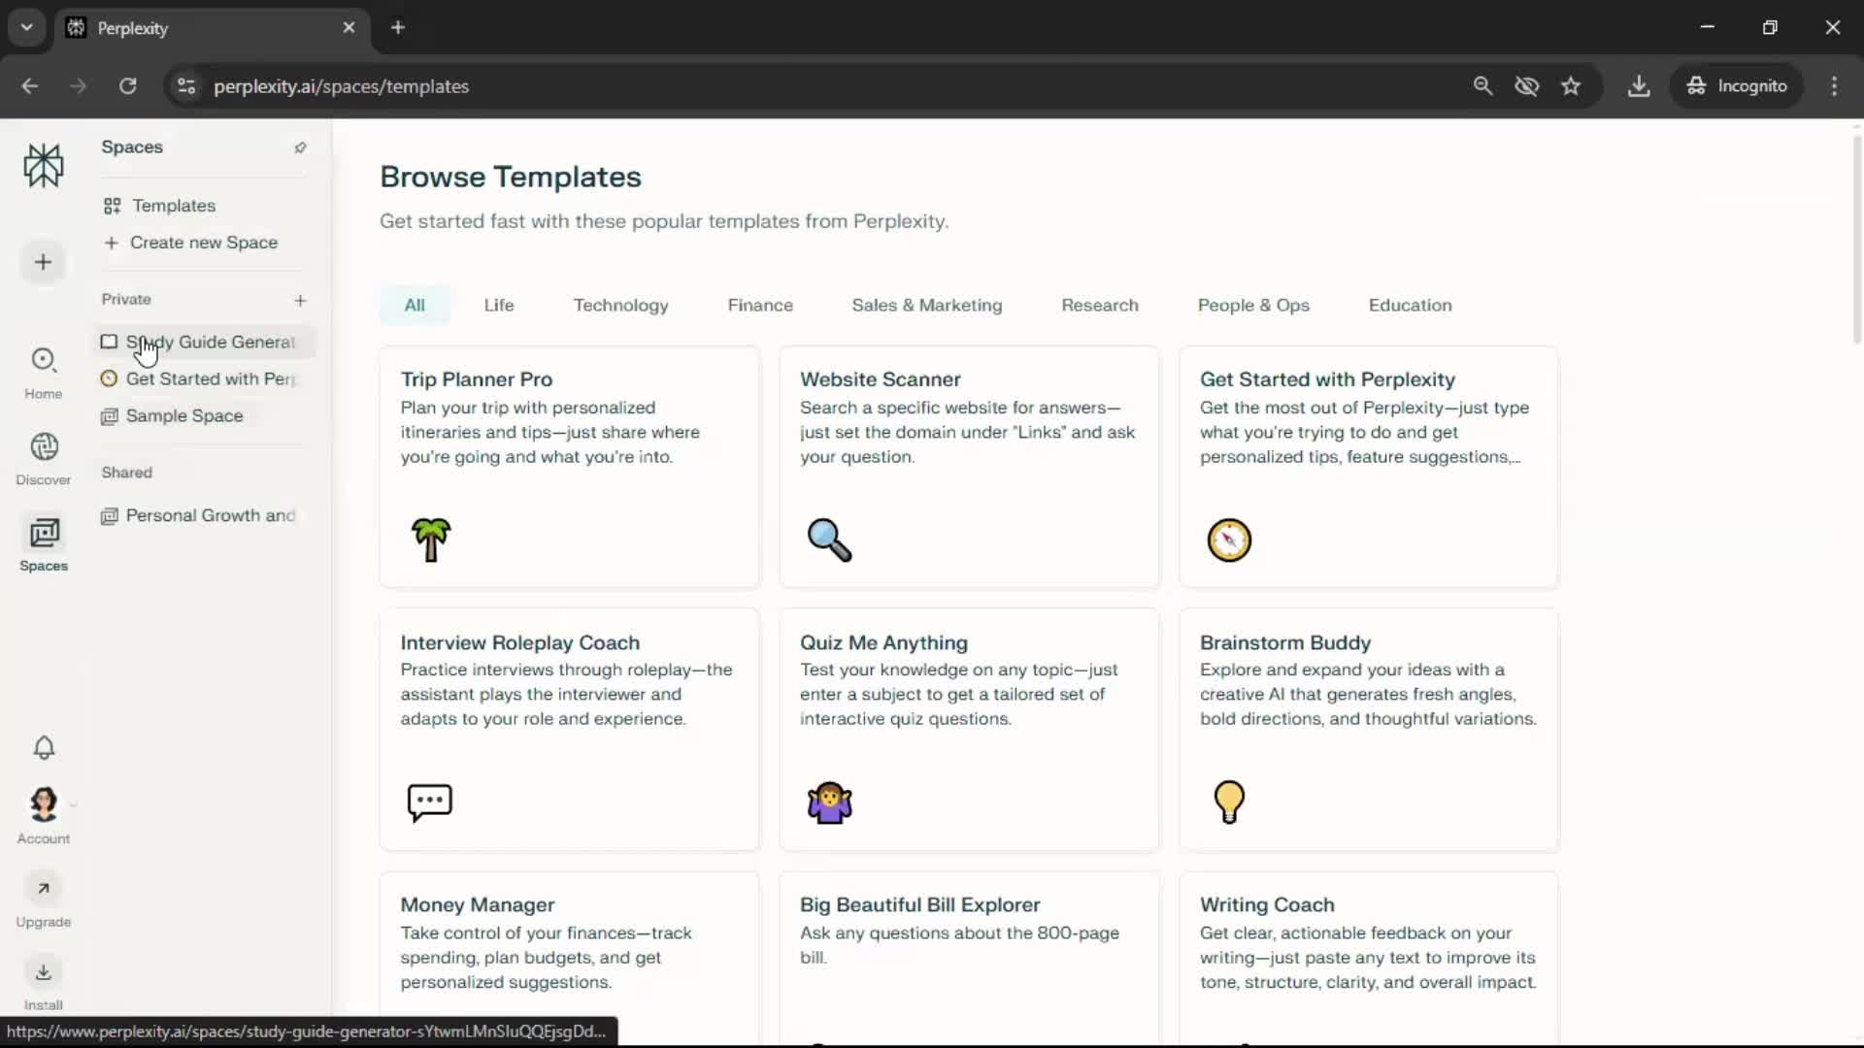
Task: Select the Technology category tab
Action: [x=620, y=305]
